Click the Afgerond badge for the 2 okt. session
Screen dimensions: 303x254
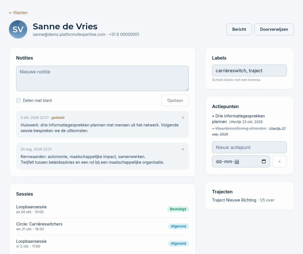178,243
